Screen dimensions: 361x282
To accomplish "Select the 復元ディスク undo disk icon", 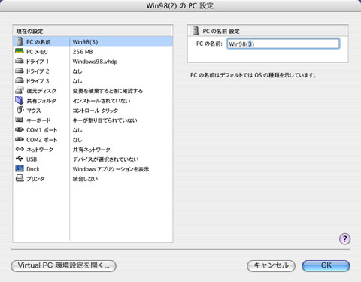I will [20, 90].
